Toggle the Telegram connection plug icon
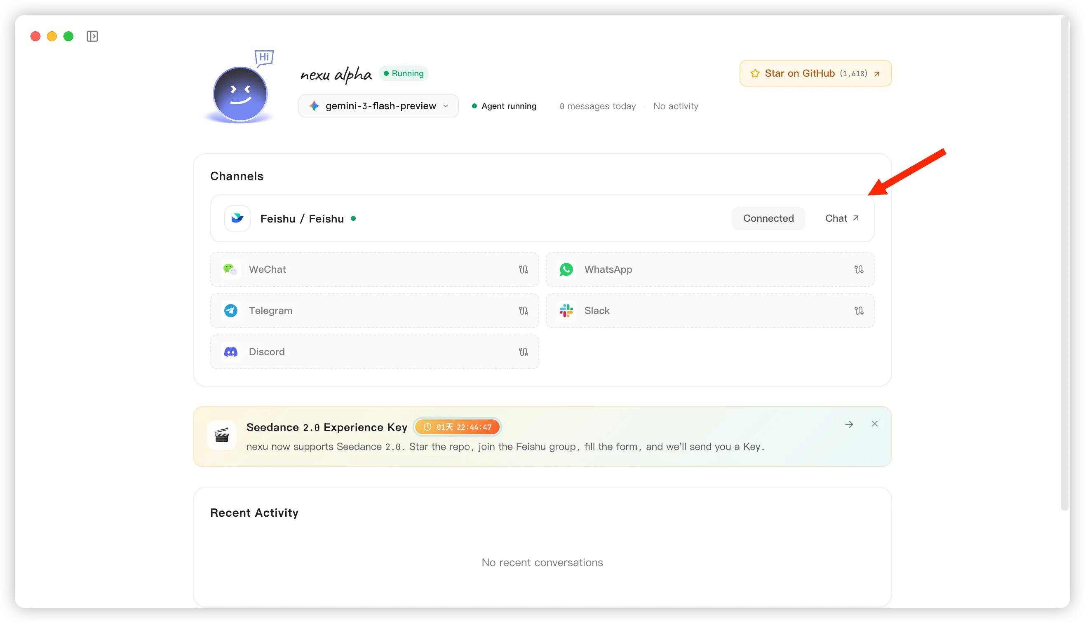 pos(523,311)
